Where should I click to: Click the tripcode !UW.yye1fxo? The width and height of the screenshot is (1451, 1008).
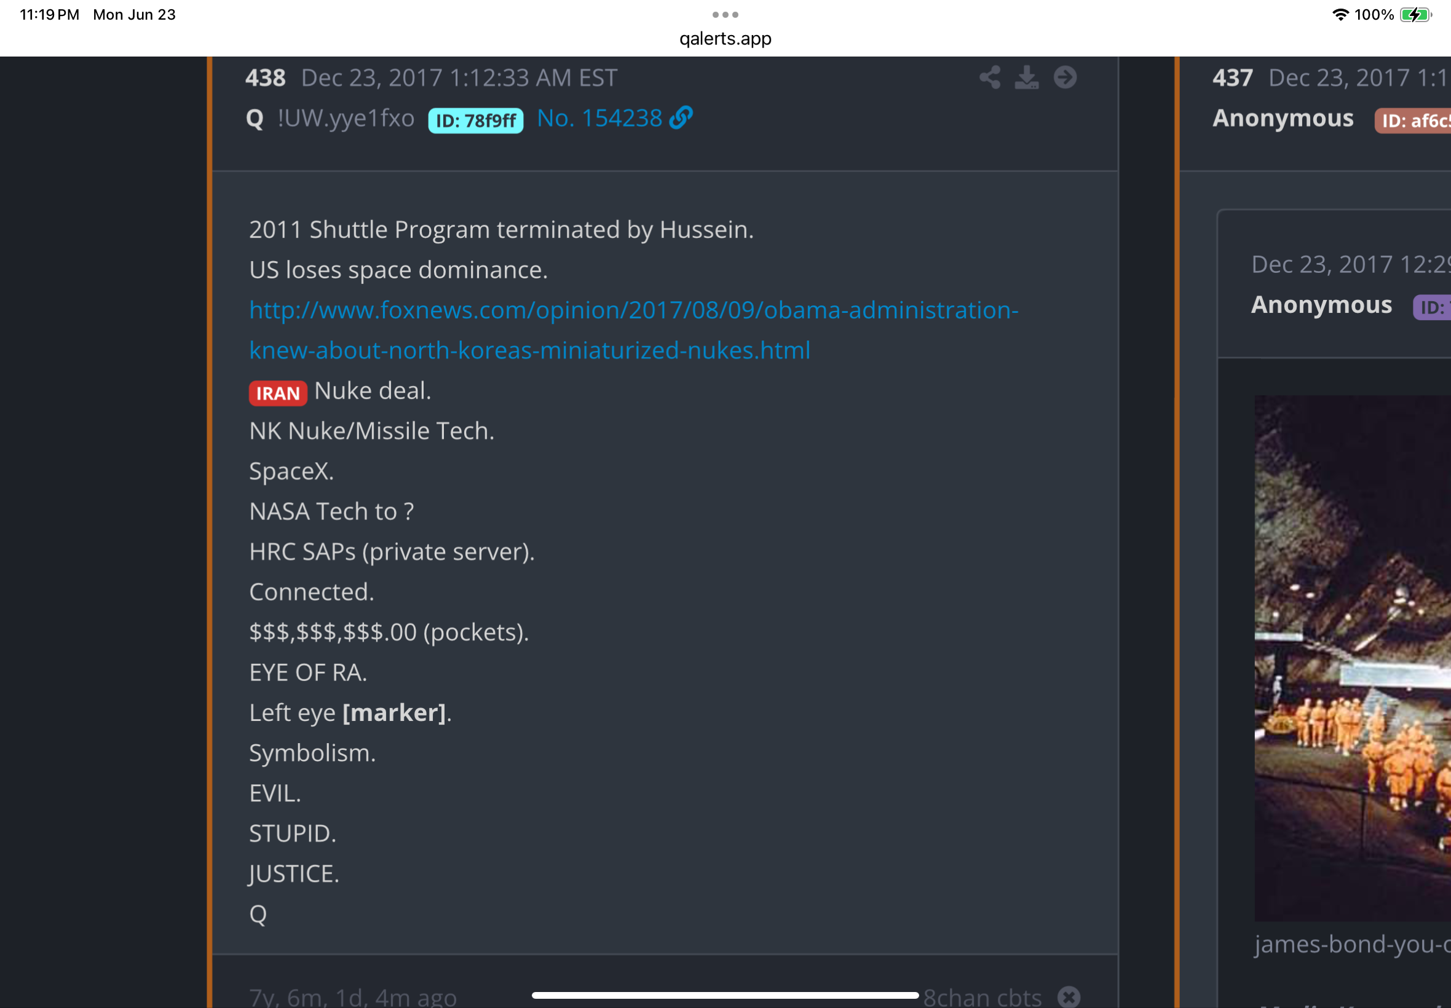(x=346, y=118)
